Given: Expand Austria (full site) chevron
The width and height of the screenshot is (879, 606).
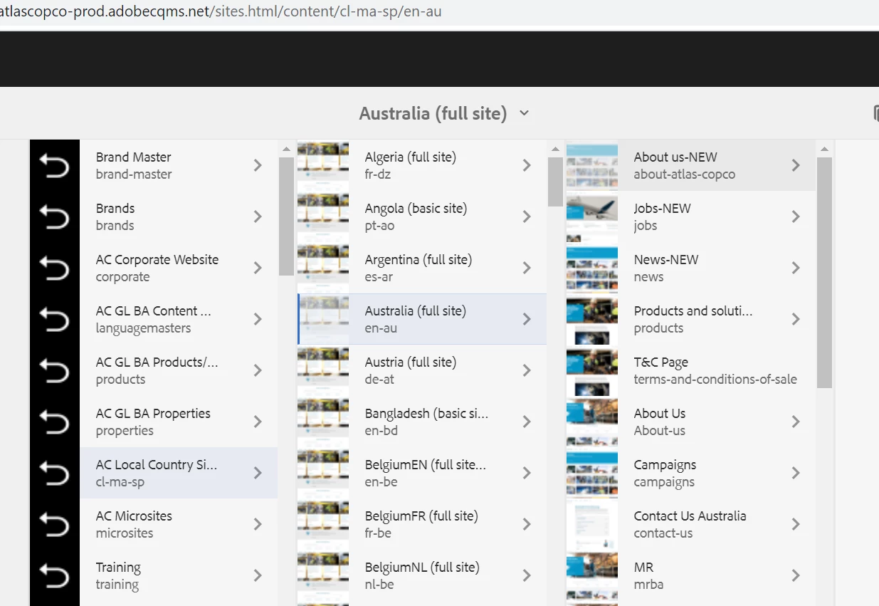Looking at the screenshot, I should [527, 370].
